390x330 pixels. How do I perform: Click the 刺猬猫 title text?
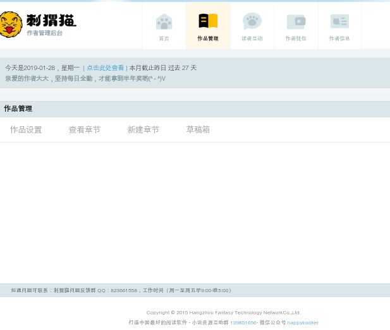click(x=51, y=20)
